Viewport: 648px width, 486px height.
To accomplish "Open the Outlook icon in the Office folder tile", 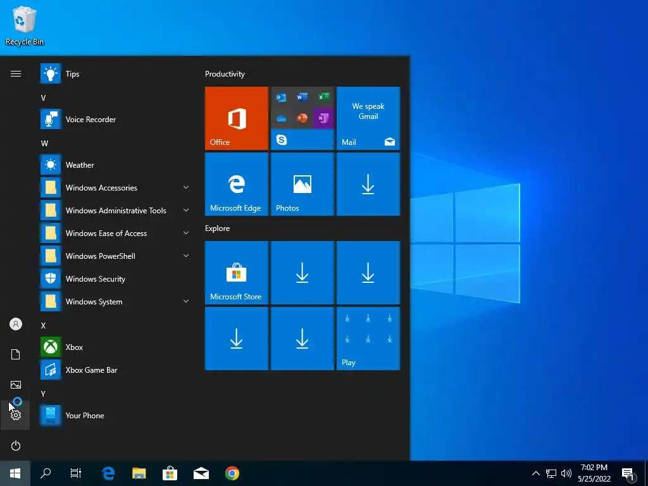I will point(282,97).
